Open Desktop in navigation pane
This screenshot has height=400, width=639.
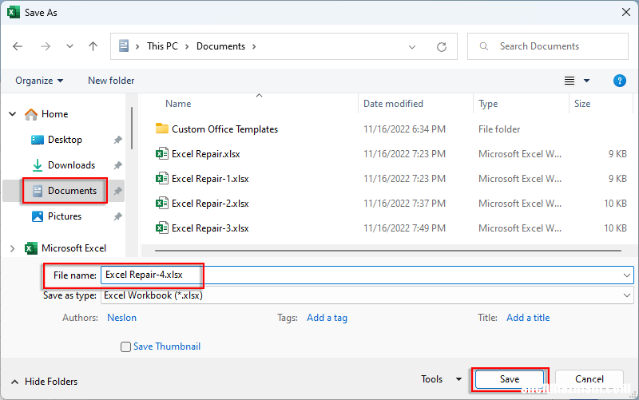click(x=65, y=140)
